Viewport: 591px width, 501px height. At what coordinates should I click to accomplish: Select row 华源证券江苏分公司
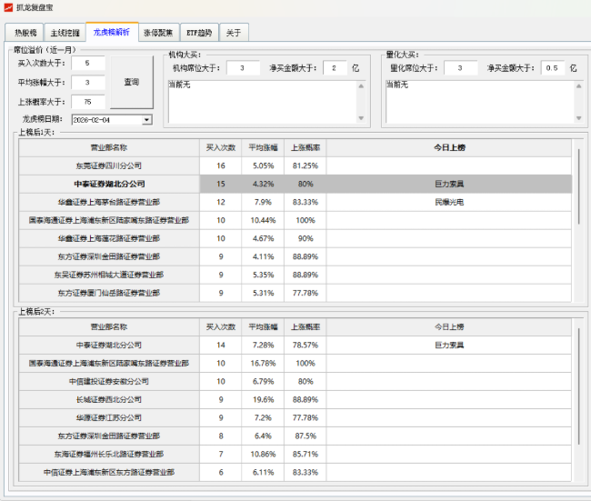(x=109, y=417)
